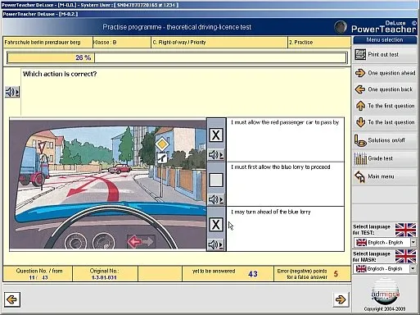Jump To the last question
The image size is (420, 315).
tap(385, 122)
